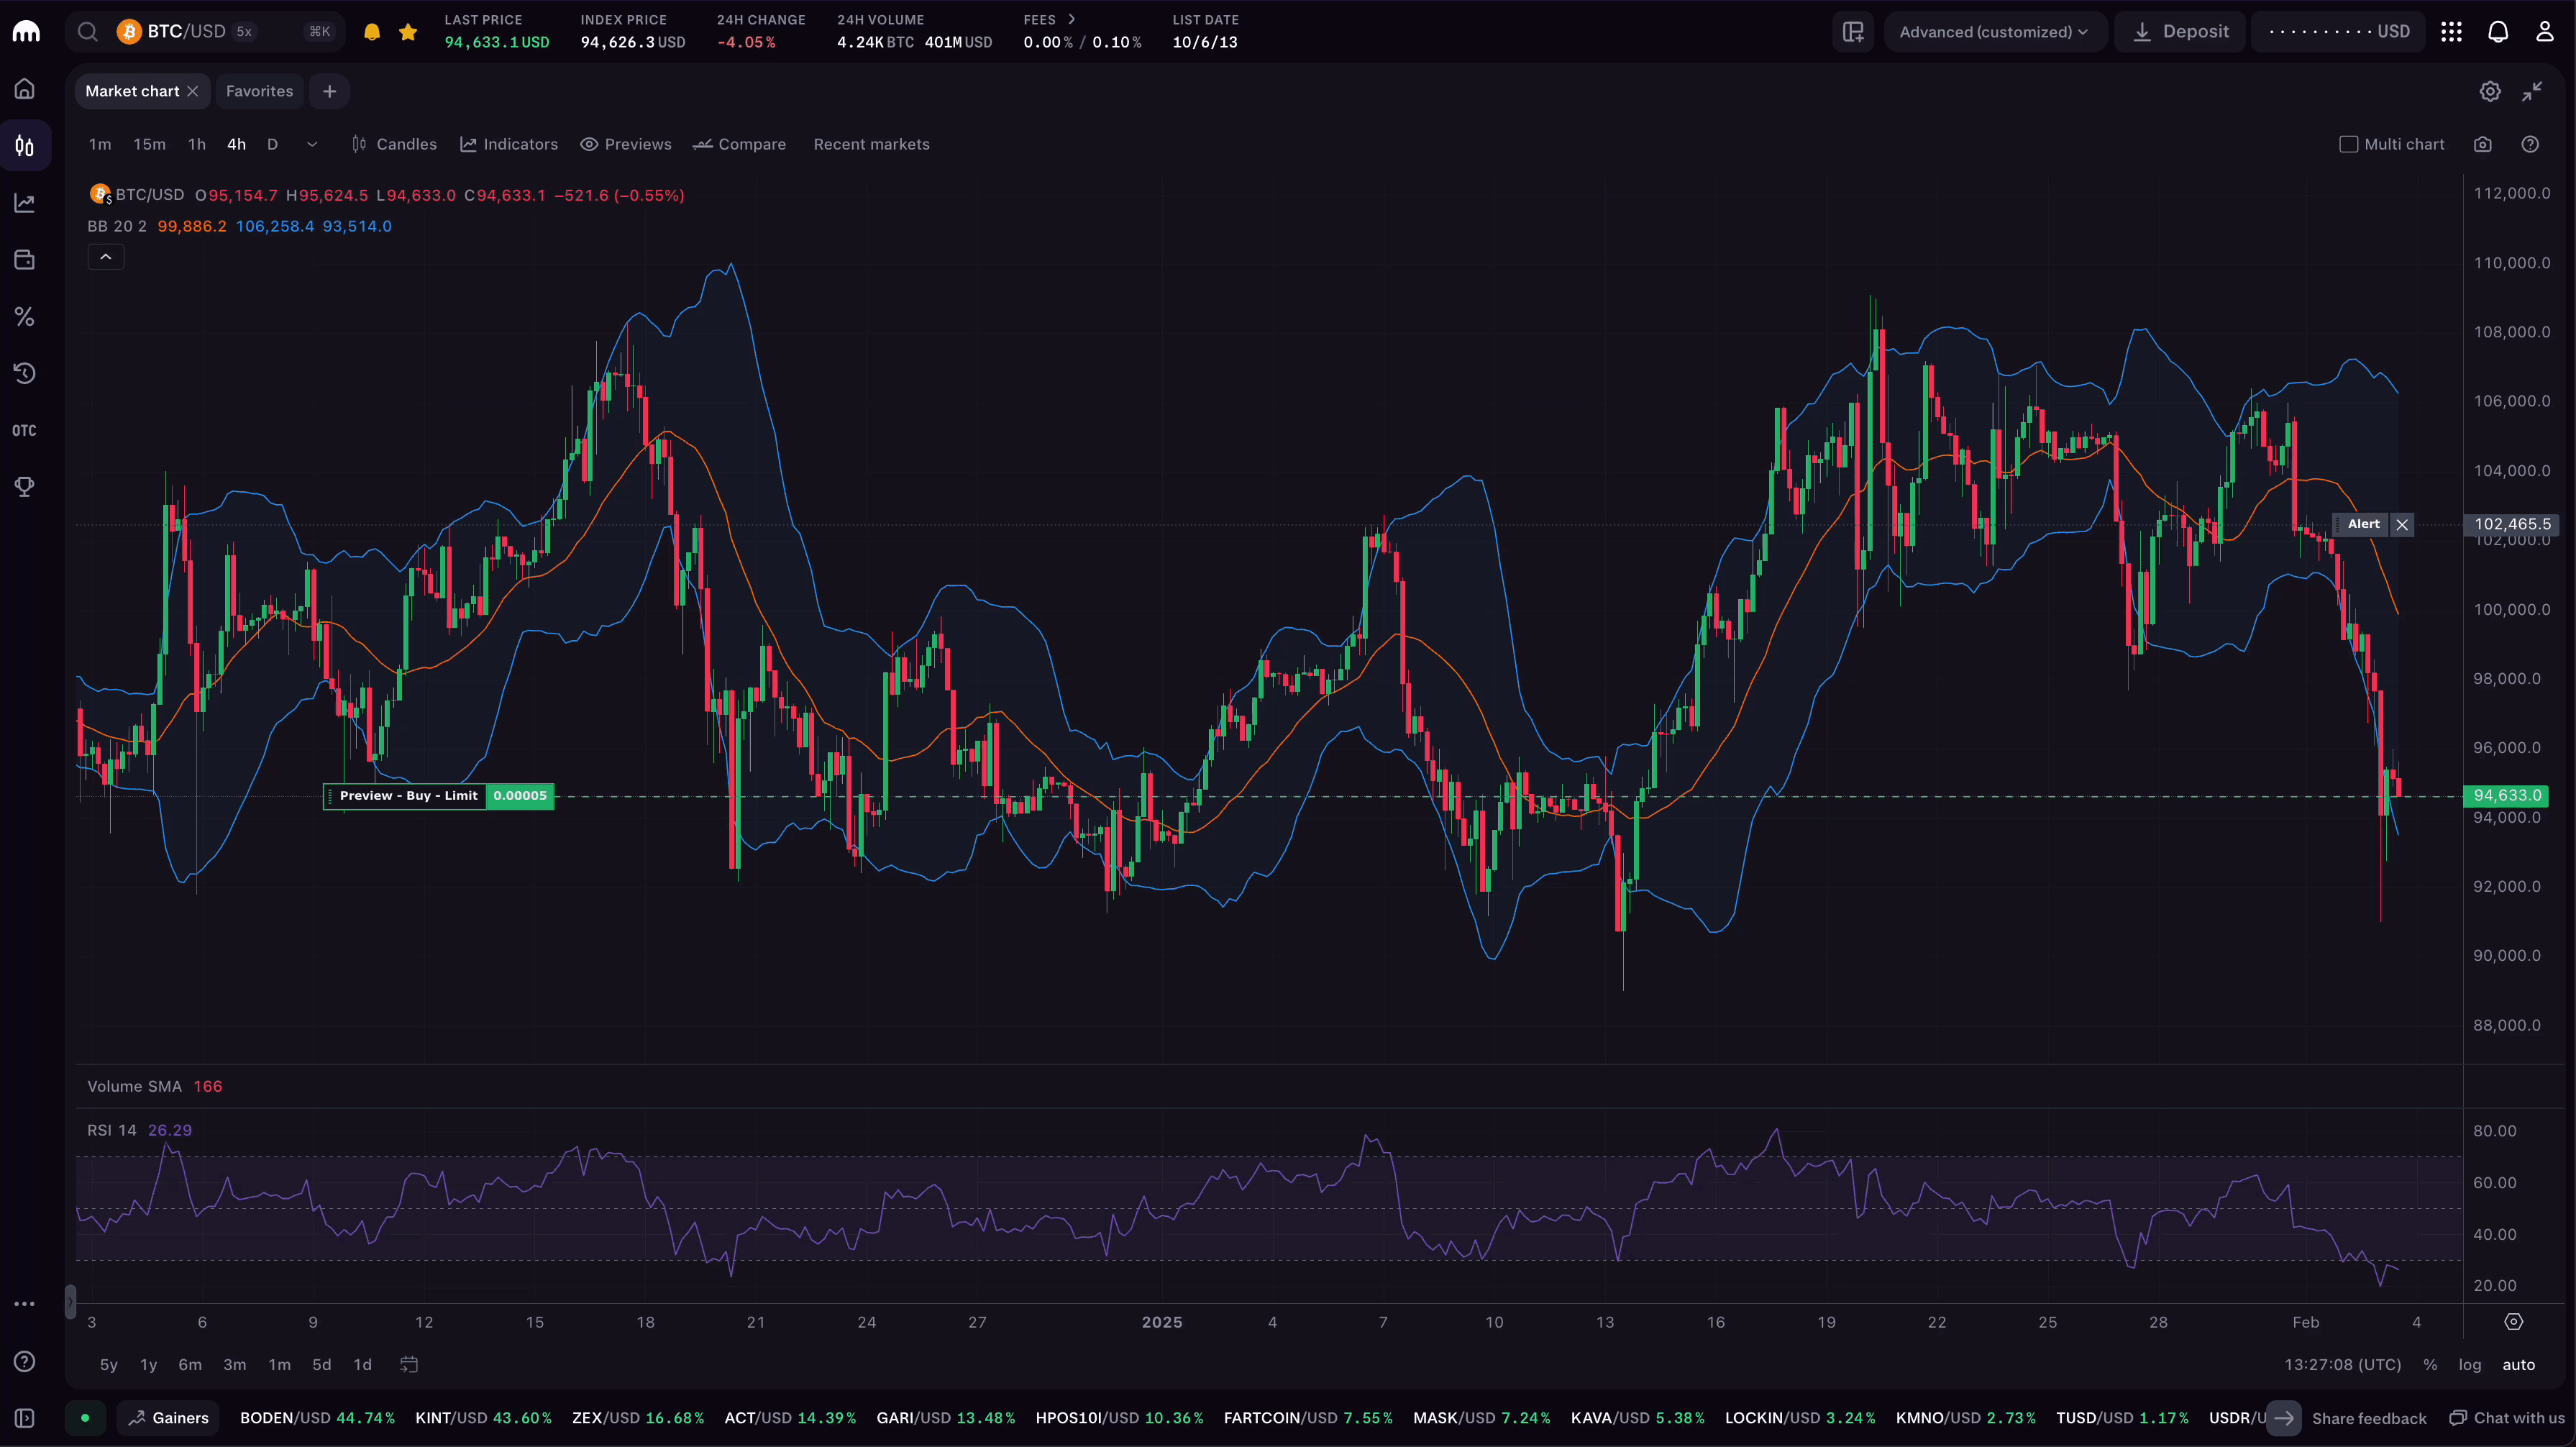Open the History clock sidebar icon
Screen dimensions: 2576x1447
[x=25, y=374]
